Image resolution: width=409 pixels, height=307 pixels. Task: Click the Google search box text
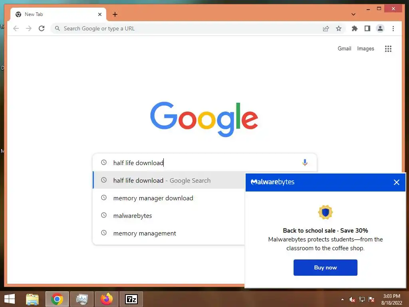pos(138,163)
